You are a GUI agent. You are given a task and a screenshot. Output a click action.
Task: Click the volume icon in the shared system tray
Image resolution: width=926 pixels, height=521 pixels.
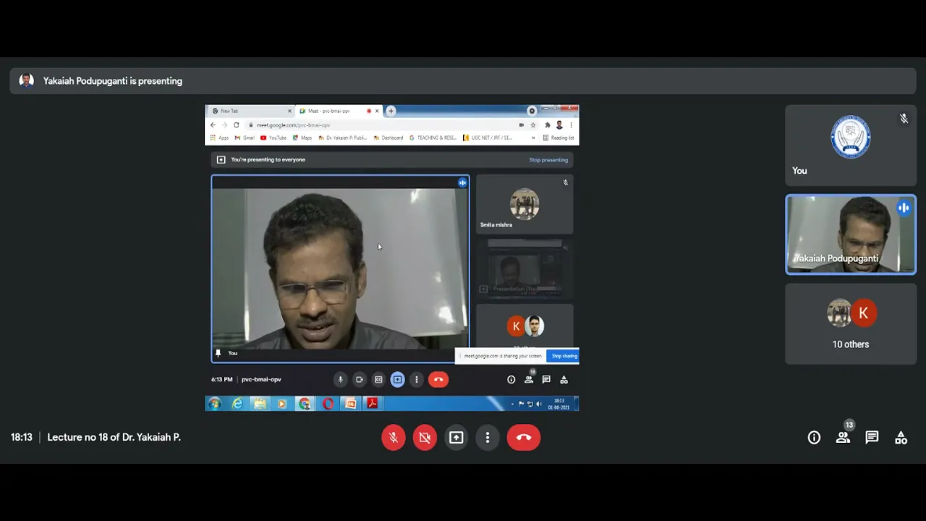pyautogui.click(x=538, y=404)
